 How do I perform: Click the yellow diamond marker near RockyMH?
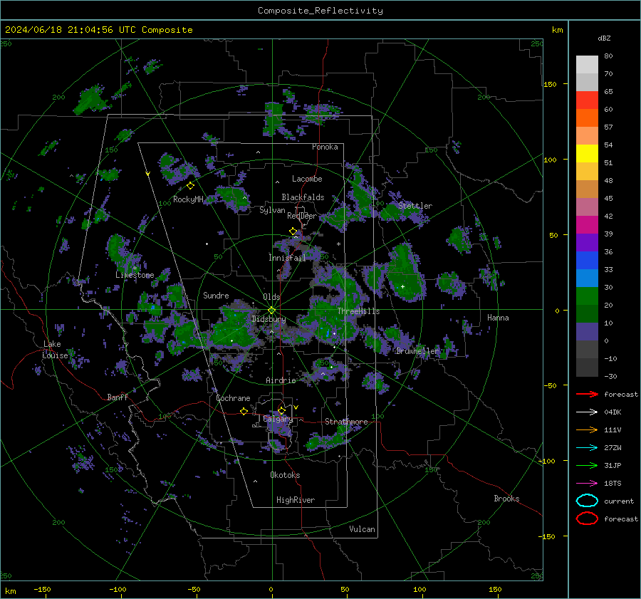(x=190, y=186)
